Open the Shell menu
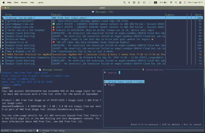This screenshot has width=205, height=133. 16,2
